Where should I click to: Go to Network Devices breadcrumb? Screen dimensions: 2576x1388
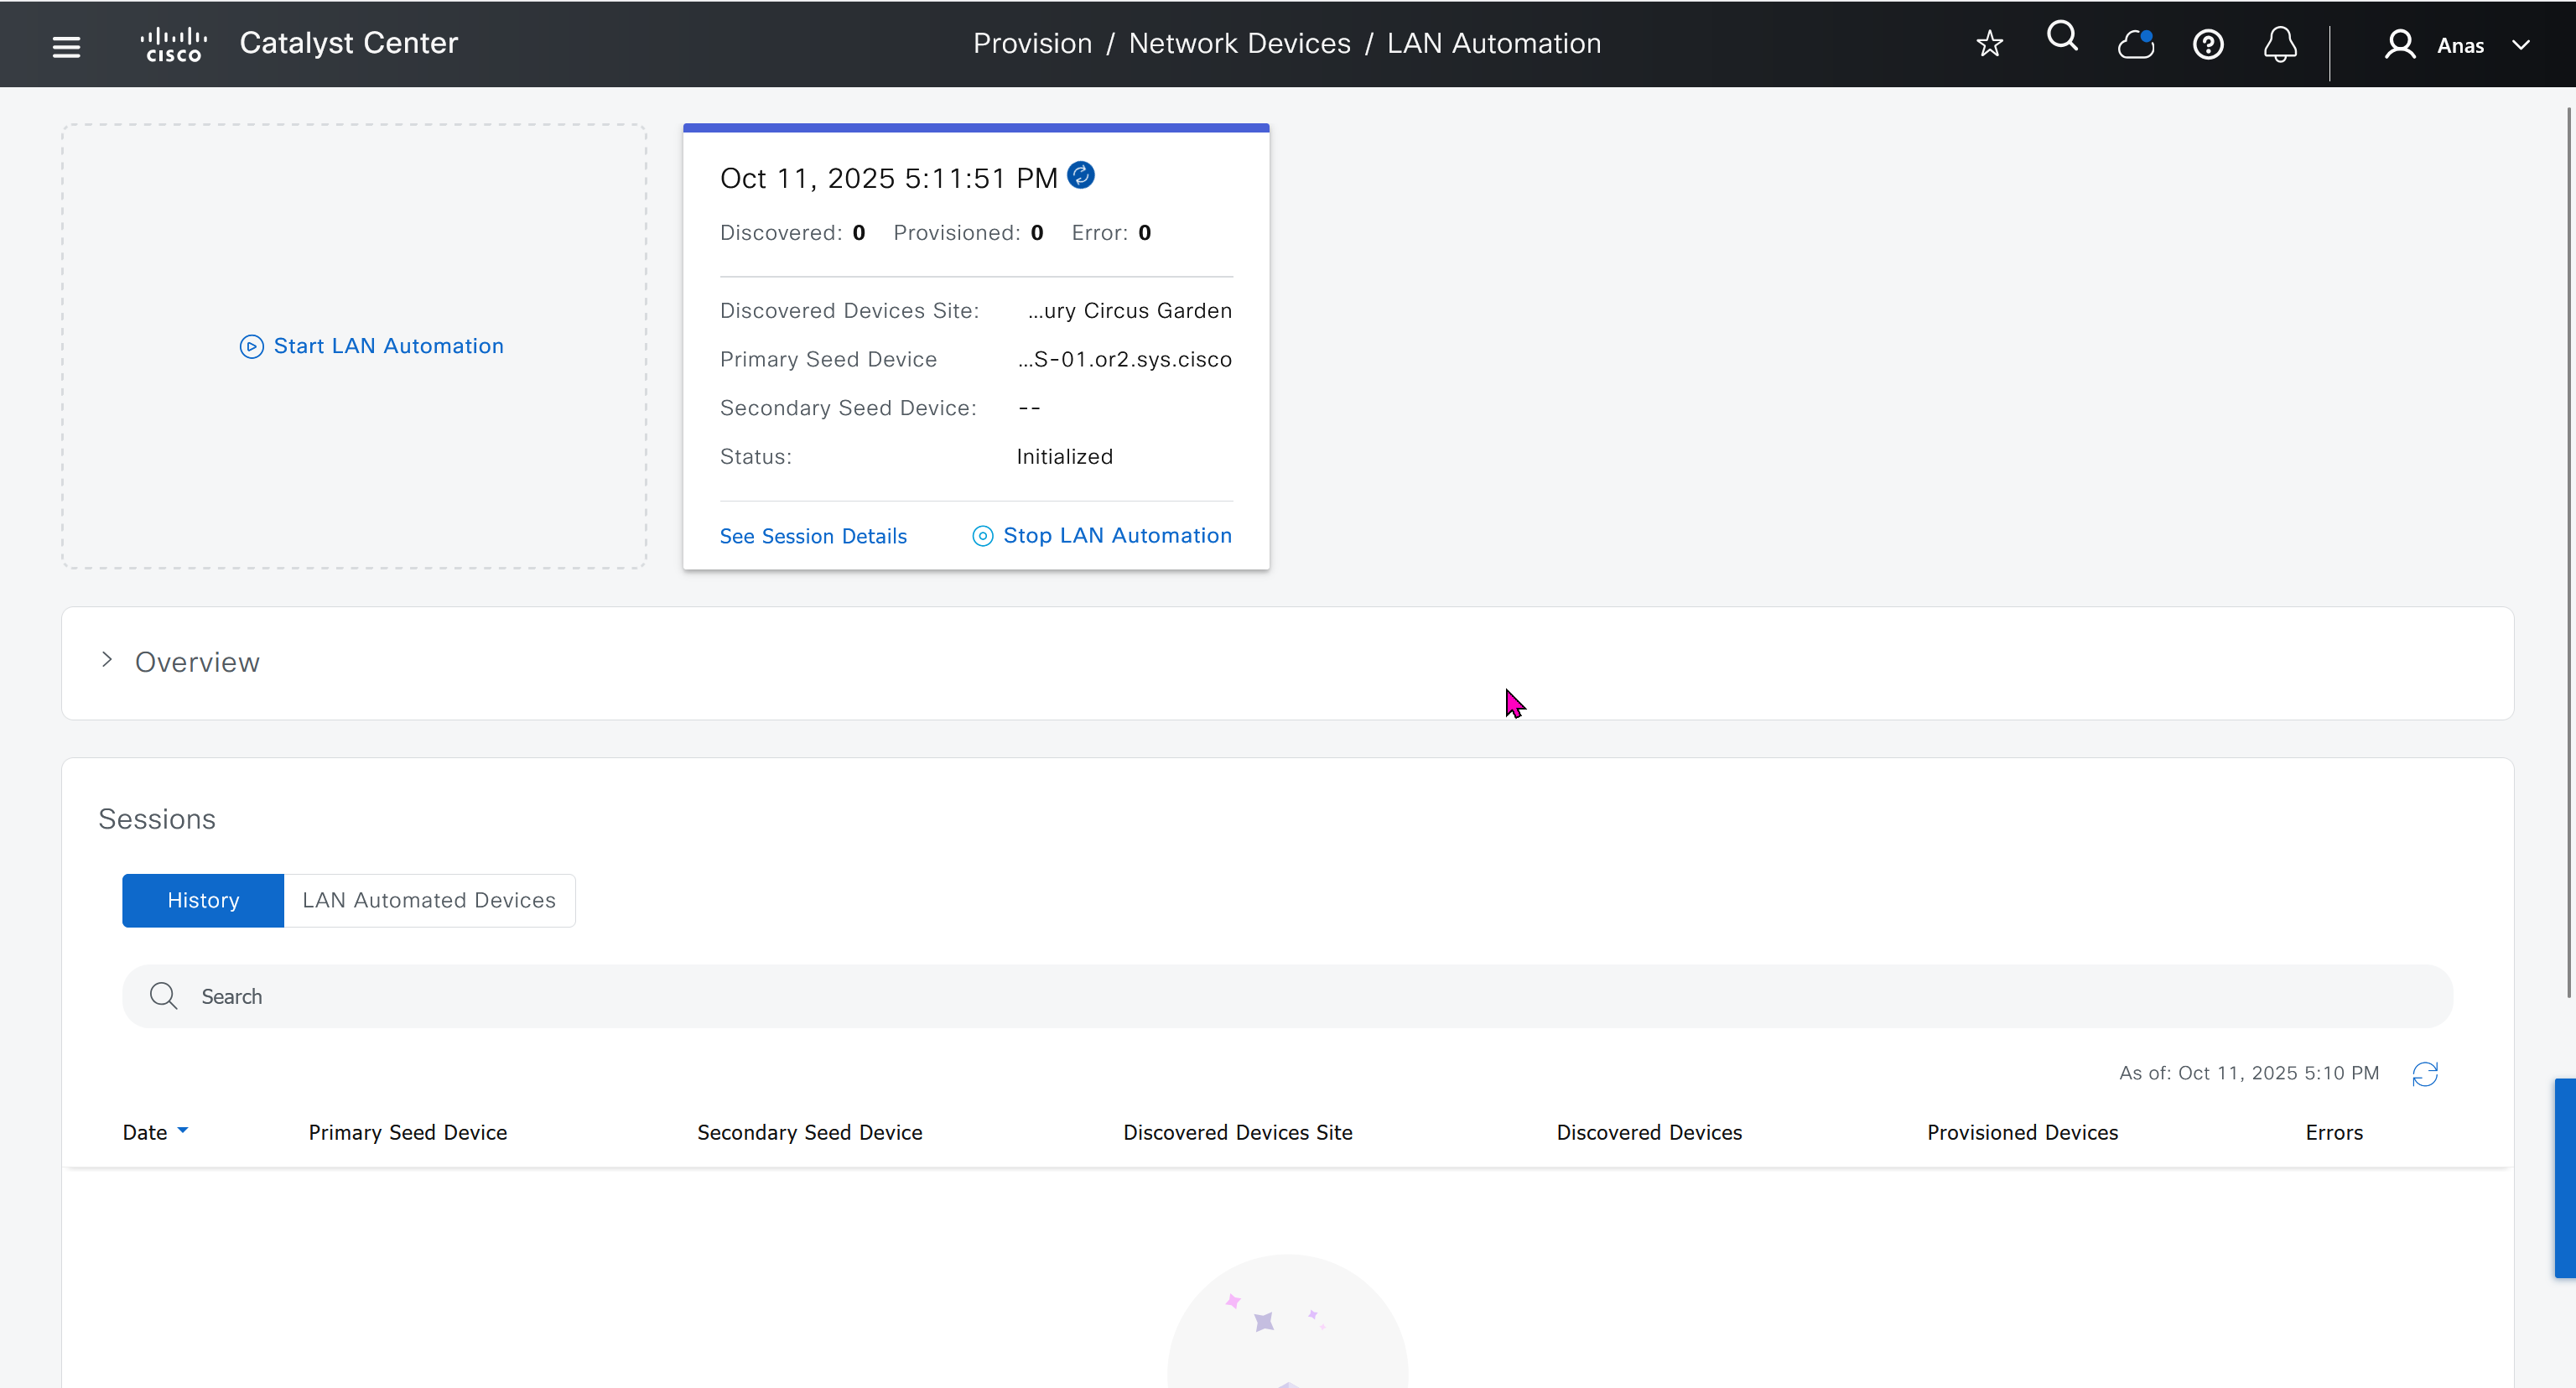(1239, 44)
